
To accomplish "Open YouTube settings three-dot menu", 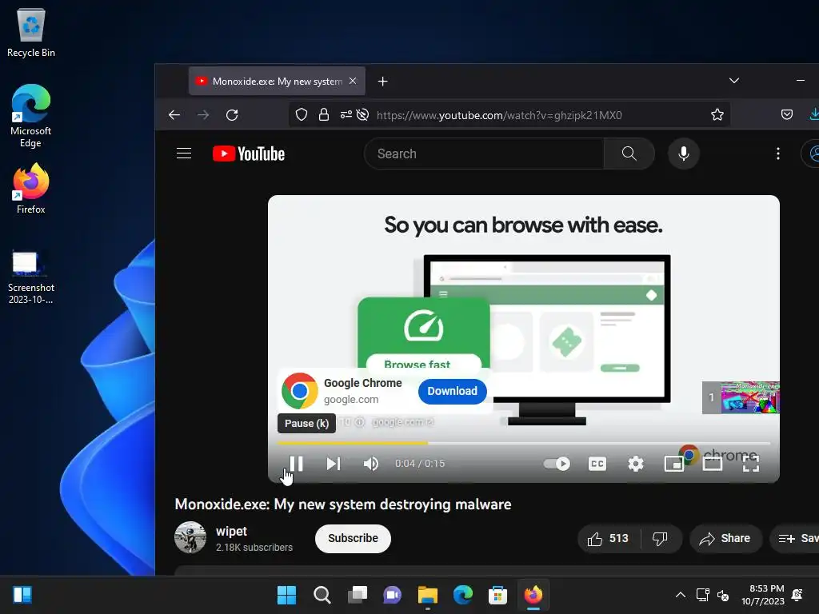I will (778, 153).
